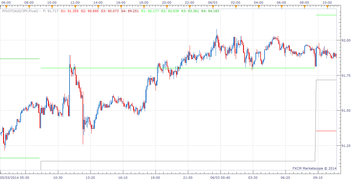Click the orange triangle under 02:00

[x=235, y=7]
